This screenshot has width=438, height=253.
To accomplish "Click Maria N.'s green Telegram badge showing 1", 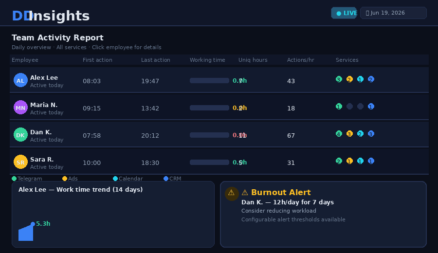I will tap(339, 107).
